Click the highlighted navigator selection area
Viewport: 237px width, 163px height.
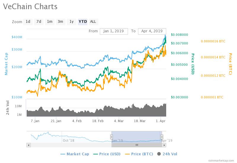[x=137, y=137]
